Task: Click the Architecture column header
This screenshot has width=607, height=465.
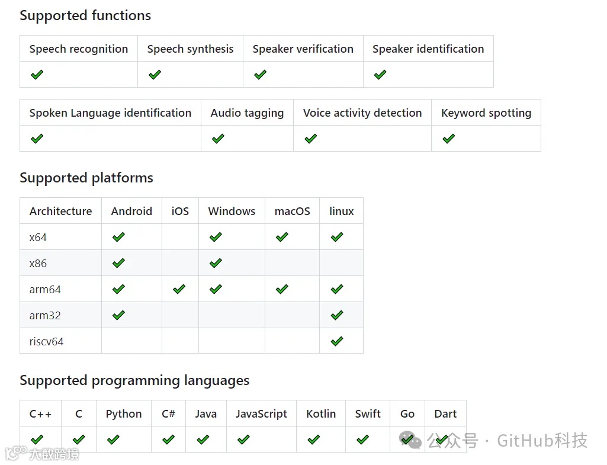Action: (60, 211)
